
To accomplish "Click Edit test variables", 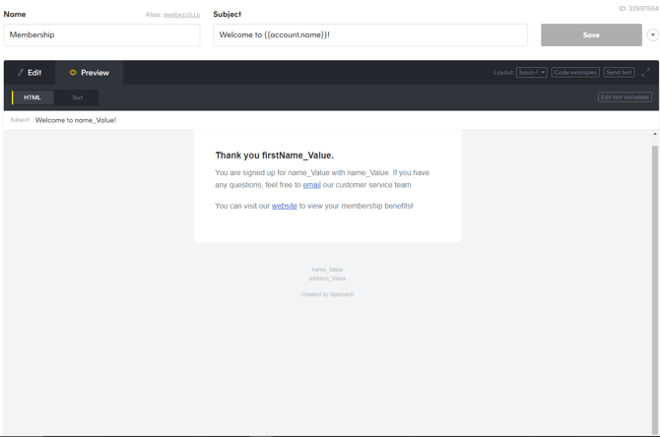I will coord(625,97).
